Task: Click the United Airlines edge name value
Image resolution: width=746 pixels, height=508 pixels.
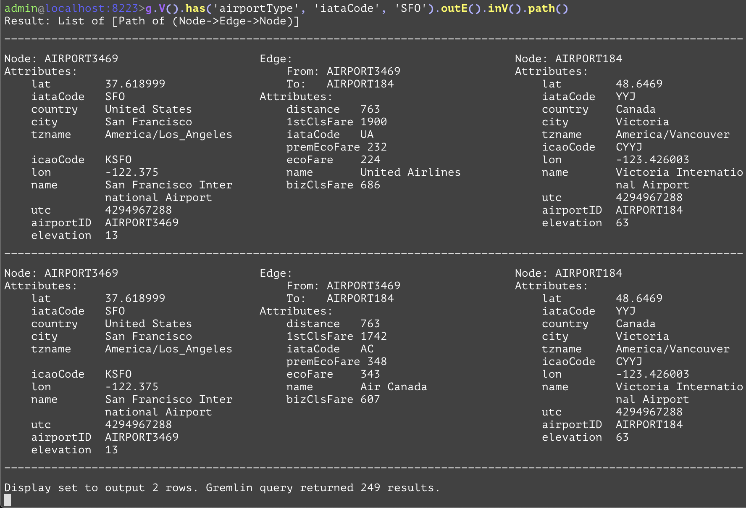Action: [410, 172]
